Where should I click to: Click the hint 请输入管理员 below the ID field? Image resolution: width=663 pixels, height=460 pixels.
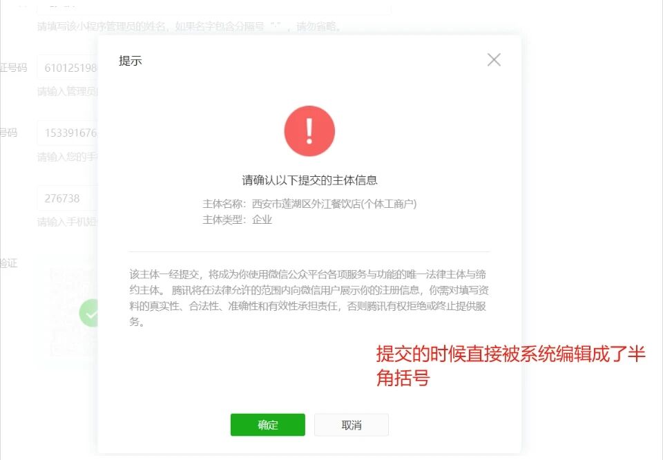coord(67,91)
